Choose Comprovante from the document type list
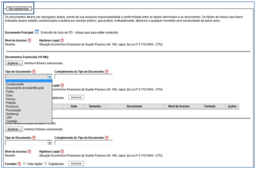This screenshot has height=169, width=256. tap(15, 84)
